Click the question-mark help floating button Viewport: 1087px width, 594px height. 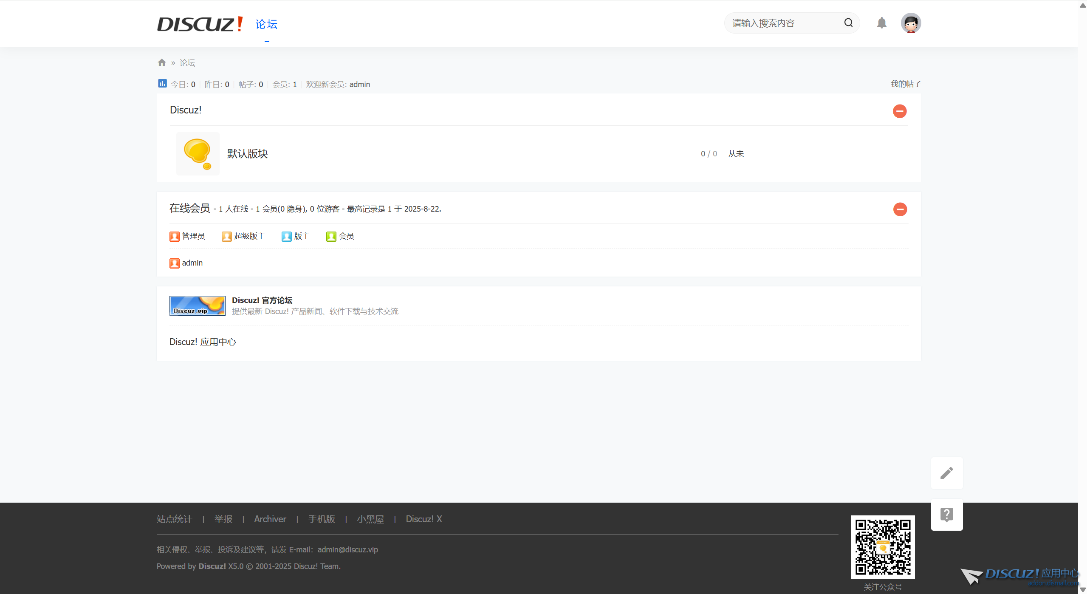point(947,515)
